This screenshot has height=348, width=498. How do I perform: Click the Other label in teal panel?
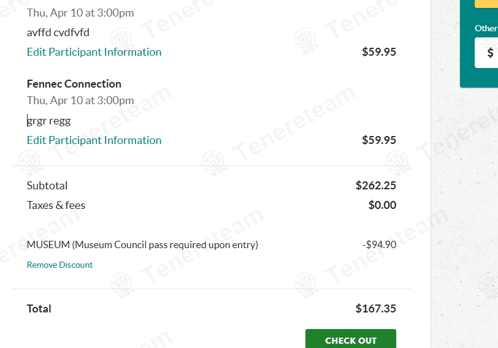coord(486,28)
